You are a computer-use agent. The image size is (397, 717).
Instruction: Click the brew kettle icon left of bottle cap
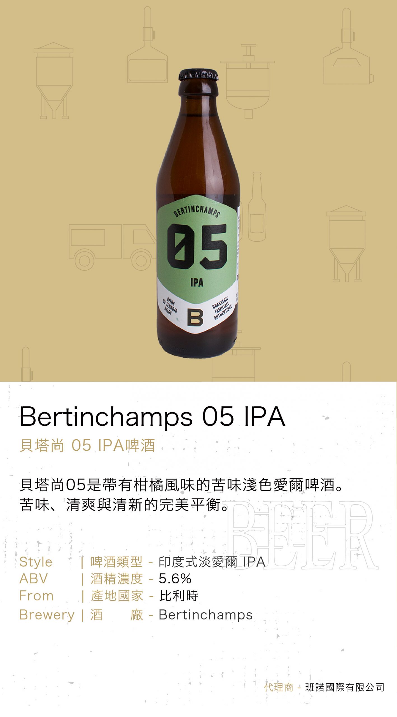click(x=148, y=45)
